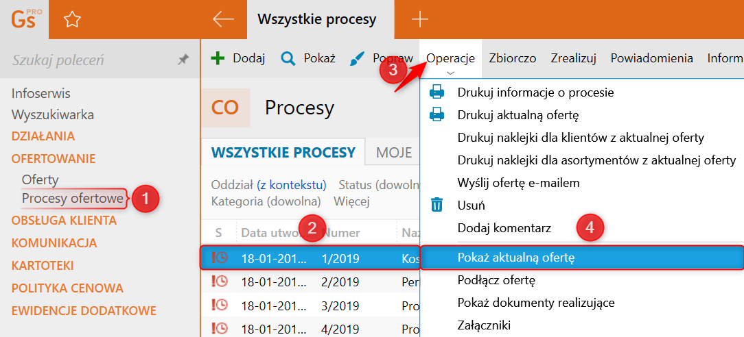
Task: Open a new tab with plus icon
Action: click(x=419, y=19)
